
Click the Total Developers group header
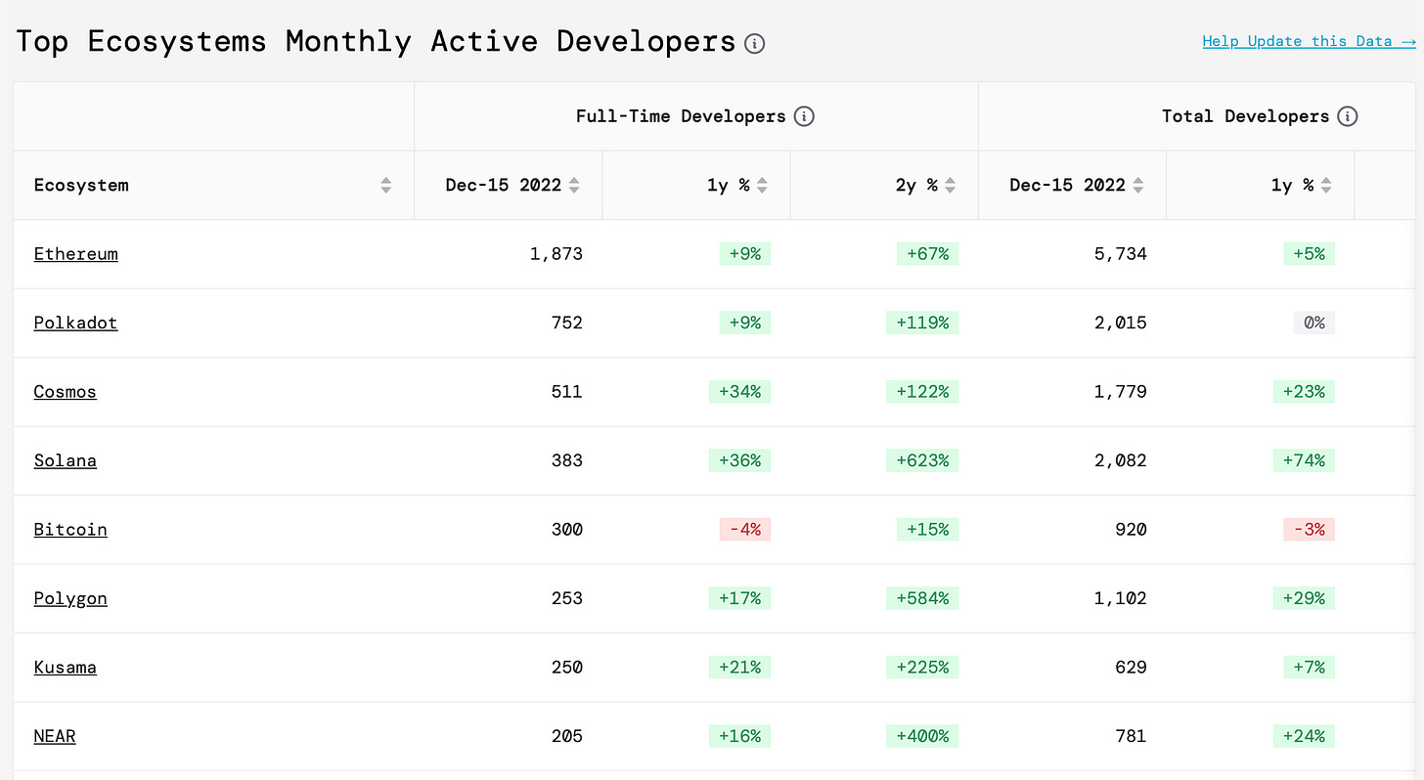(1245, 116)
